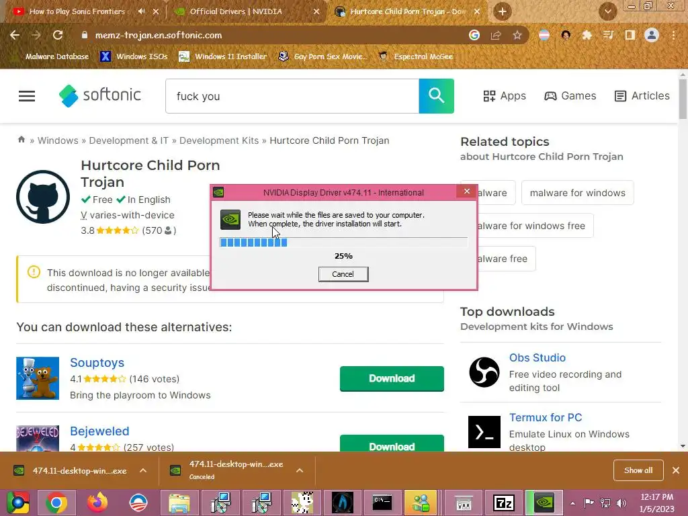Open the Windows ISOs bookmark
The width and height of the screenshot is (688, 516).
(x=134, y=56)
